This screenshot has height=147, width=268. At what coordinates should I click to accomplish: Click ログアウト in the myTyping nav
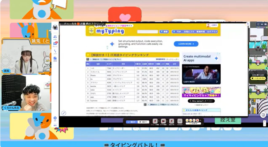[x=212, y=32]
